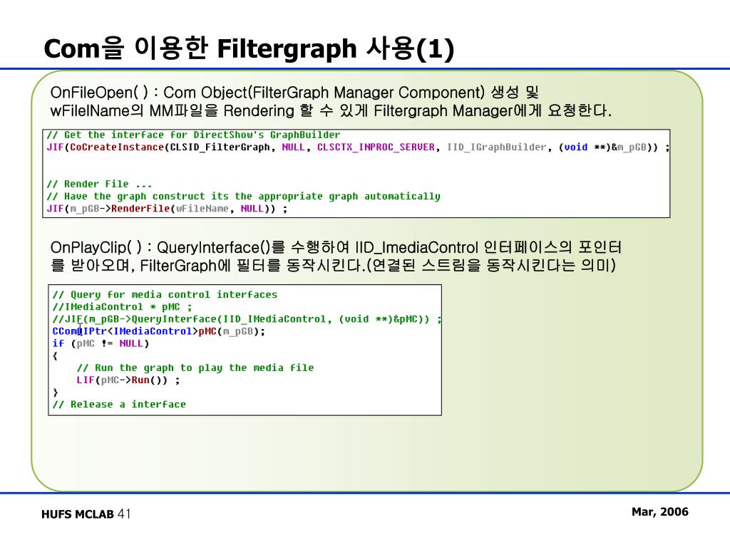Click the comment 'Run the graph to play the media file'

tap(195, 368)
